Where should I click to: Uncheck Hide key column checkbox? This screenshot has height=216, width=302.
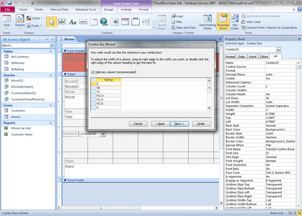click(x=93, y=72)
